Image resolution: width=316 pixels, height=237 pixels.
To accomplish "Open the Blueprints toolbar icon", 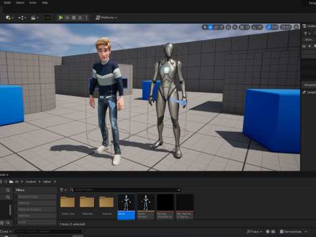I will tap(21, 18).
